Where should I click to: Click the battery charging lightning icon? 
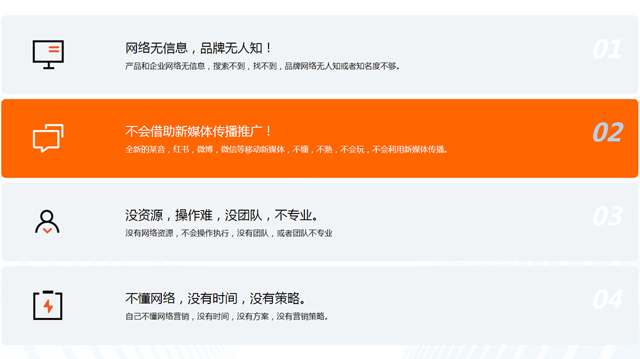click(x=48, y=305)
